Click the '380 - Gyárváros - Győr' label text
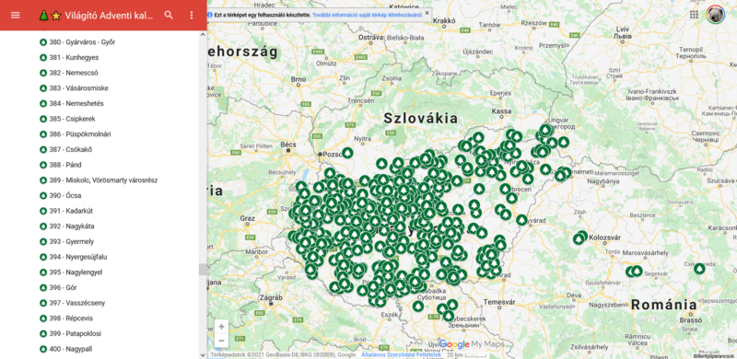Image resolution: width=737 pixels, height=359 pixels. point(82,42)
